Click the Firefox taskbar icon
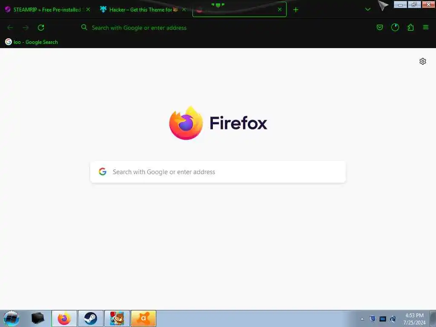The width and height of the screenshot is (436, 327). tap(64, 318)
